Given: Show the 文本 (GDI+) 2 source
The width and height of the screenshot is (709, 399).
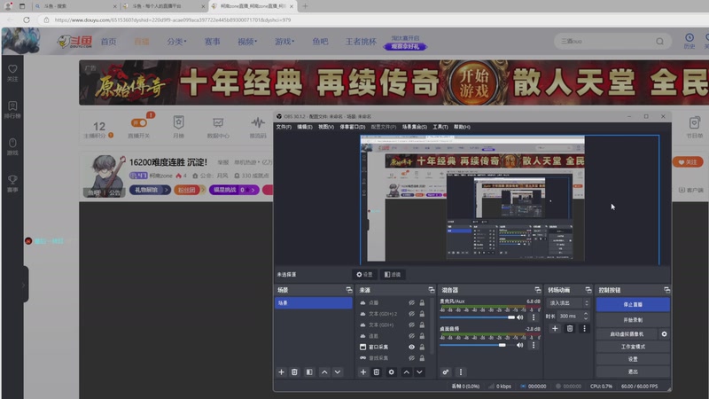Looking at the screenshot, I should (411, 314).
